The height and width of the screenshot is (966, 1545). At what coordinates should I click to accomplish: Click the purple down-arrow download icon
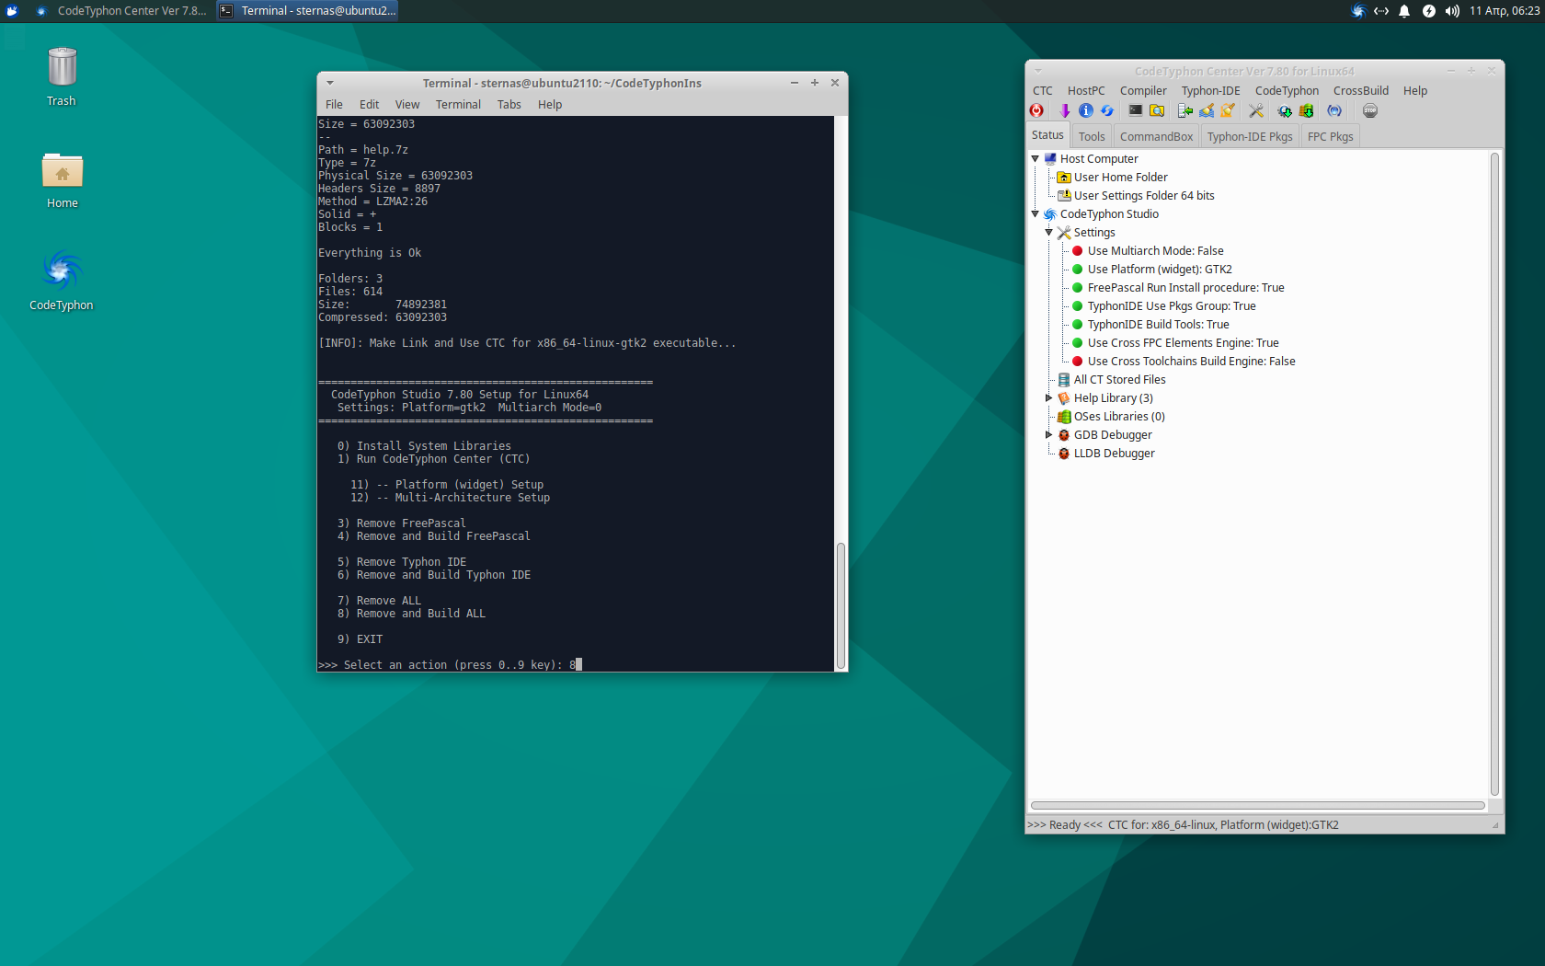1065,111
